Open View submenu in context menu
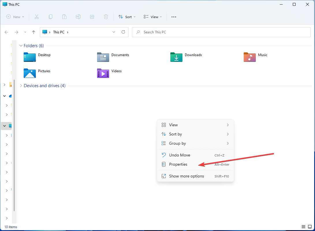 (195, 125)
